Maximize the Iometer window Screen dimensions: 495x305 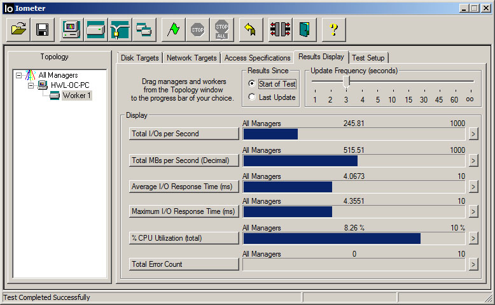tap(474, 8)
